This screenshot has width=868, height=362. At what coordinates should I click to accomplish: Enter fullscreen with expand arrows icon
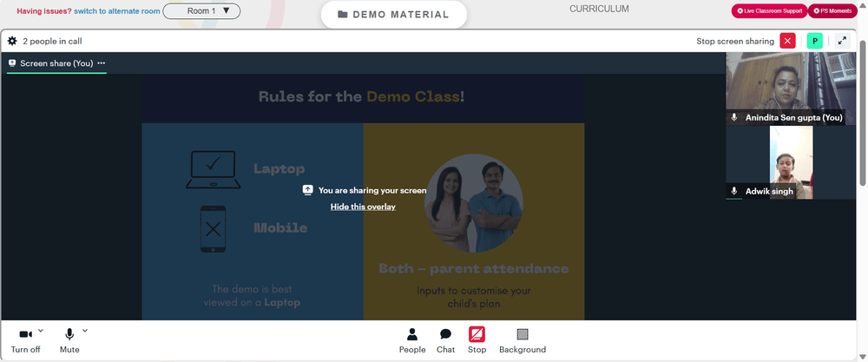(x=842, y=41)
